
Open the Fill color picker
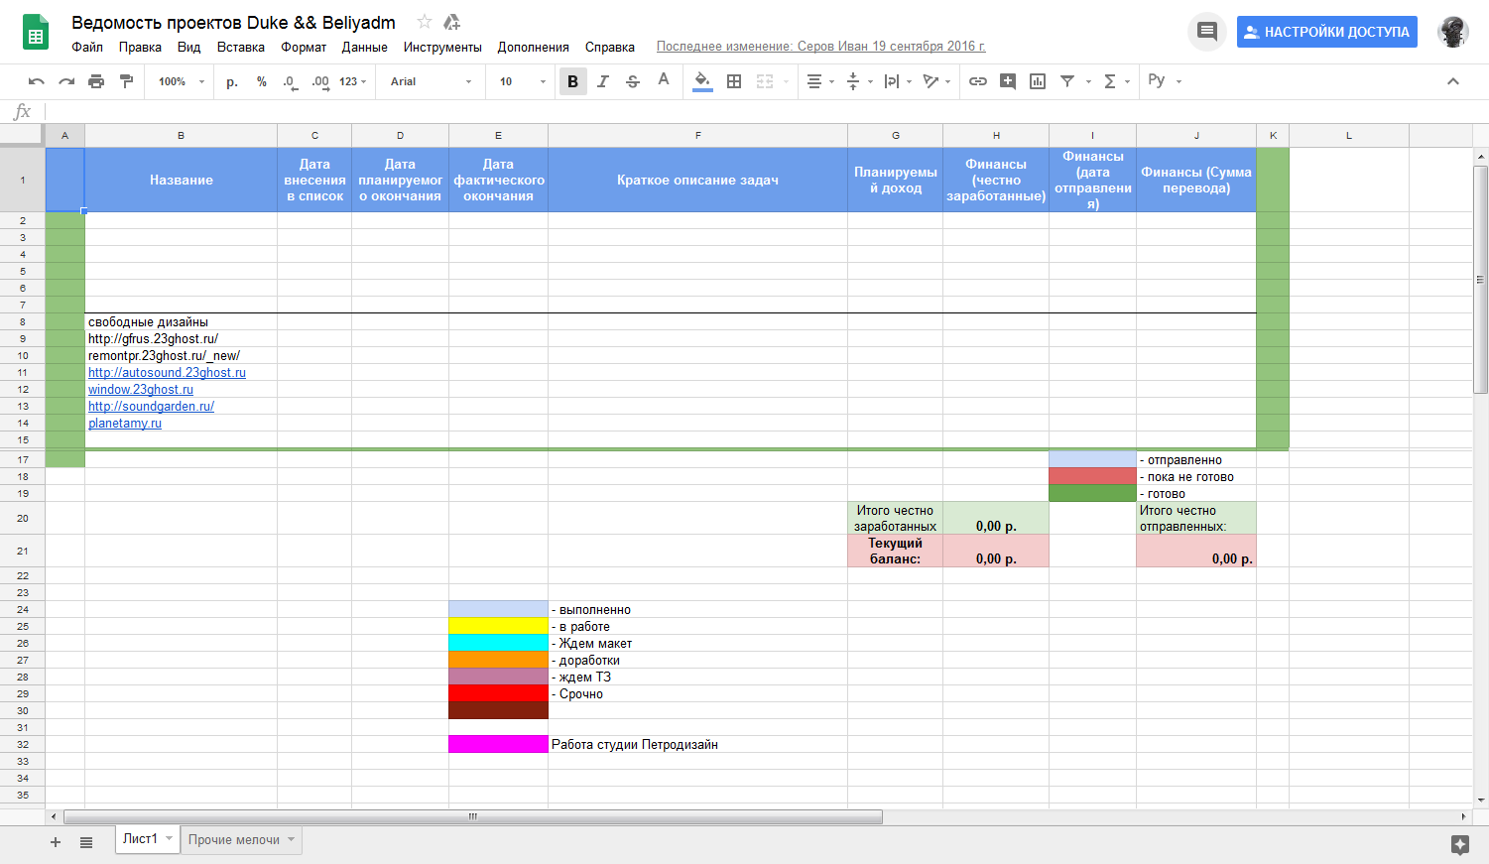pos(702,81)
